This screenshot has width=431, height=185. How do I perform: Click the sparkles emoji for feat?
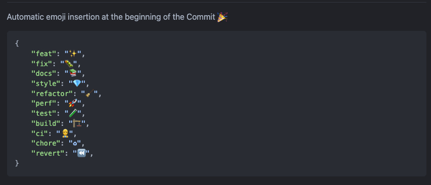tap(73, 54)
